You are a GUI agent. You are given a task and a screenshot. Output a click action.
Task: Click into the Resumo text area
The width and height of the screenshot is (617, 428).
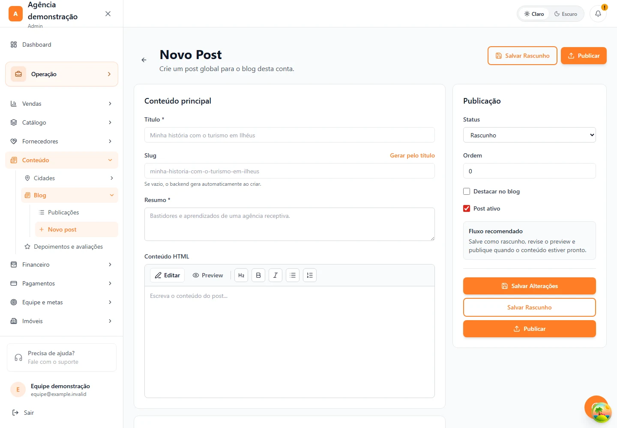point(290,224)
